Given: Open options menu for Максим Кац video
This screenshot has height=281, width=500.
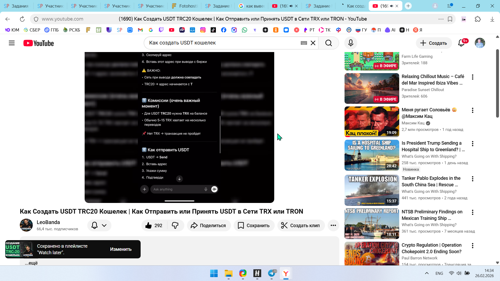Looking at the screenshot, I should [472, 110].
